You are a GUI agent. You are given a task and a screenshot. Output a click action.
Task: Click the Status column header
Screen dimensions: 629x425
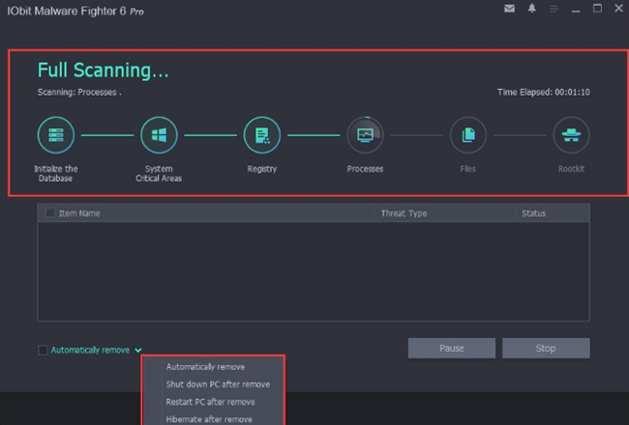coord(533,213)
